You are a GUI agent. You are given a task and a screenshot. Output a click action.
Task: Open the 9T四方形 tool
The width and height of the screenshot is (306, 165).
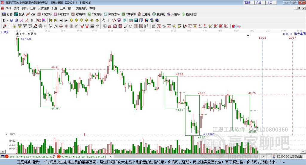112,14
